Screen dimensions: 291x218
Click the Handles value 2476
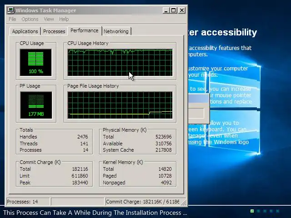click(x=82, y=137)
